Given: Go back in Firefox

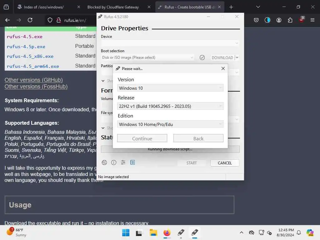Looking at the screenshot, I should (7, 20).
